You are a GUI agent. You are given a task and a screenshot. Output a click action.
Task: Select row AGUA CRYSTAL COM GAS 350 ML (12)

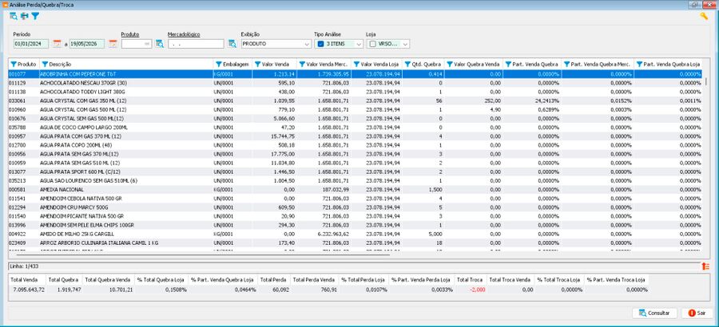pos(355,100)
